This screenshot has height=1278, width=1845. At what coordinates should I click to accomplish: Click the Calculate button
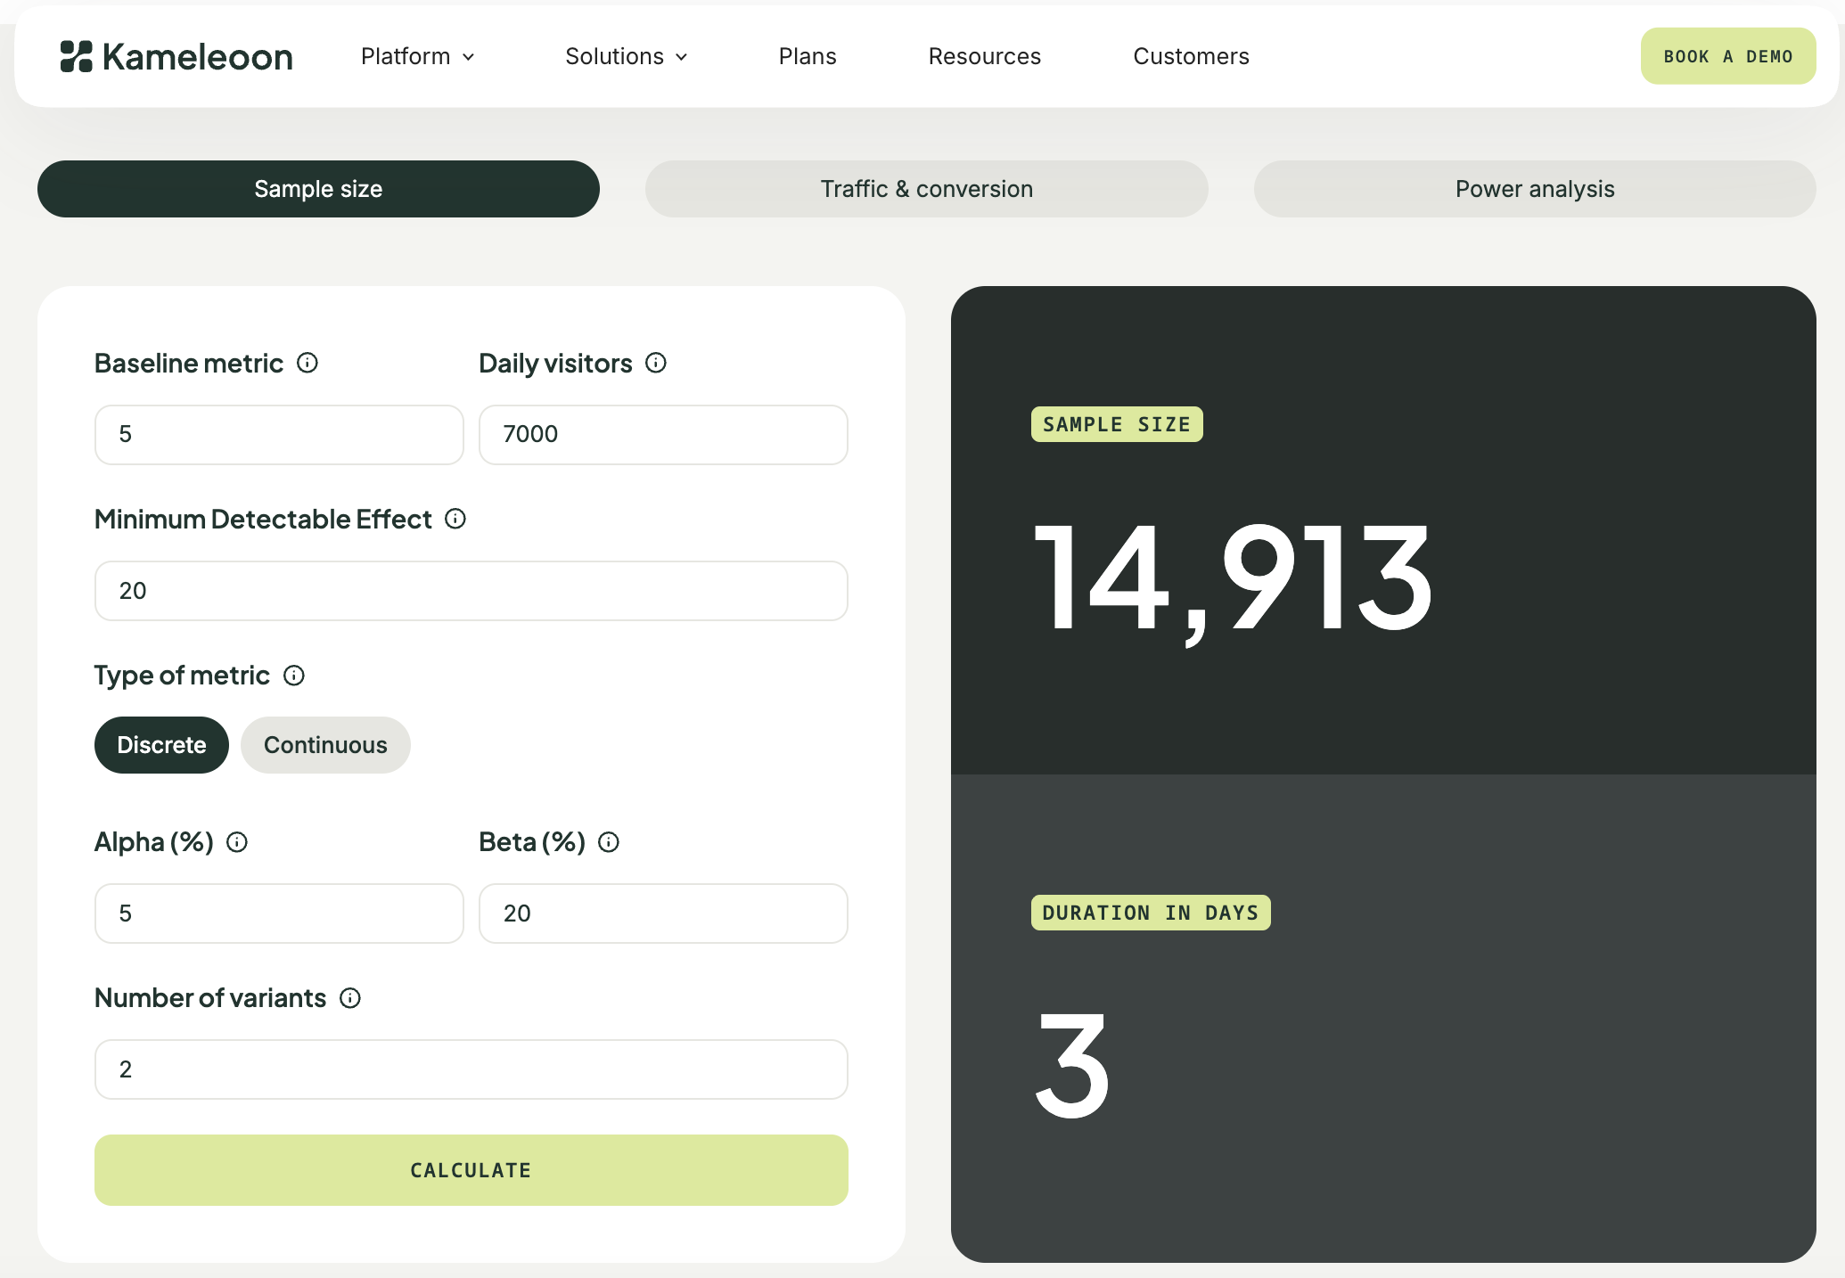(471, 1170)
